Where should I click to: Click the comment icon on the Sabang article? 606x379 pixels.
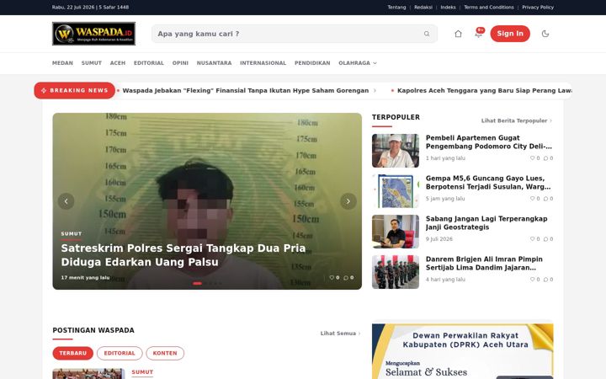545,239
